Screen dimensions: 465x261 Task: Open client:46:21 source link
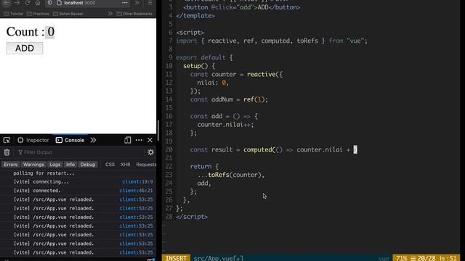pos(136,191)
